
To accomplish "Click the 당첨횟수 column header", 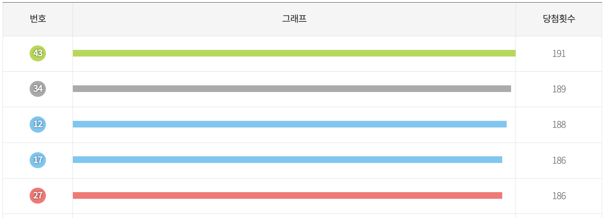I will pos(559,19).
